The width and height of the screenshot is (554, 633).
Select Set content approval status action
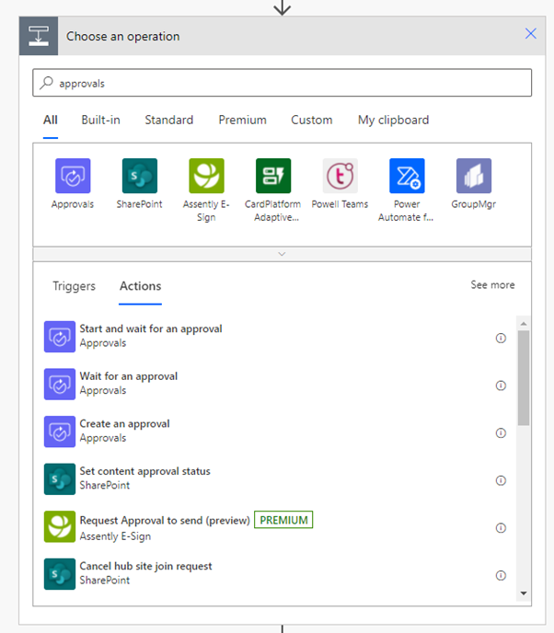(274, 478)
